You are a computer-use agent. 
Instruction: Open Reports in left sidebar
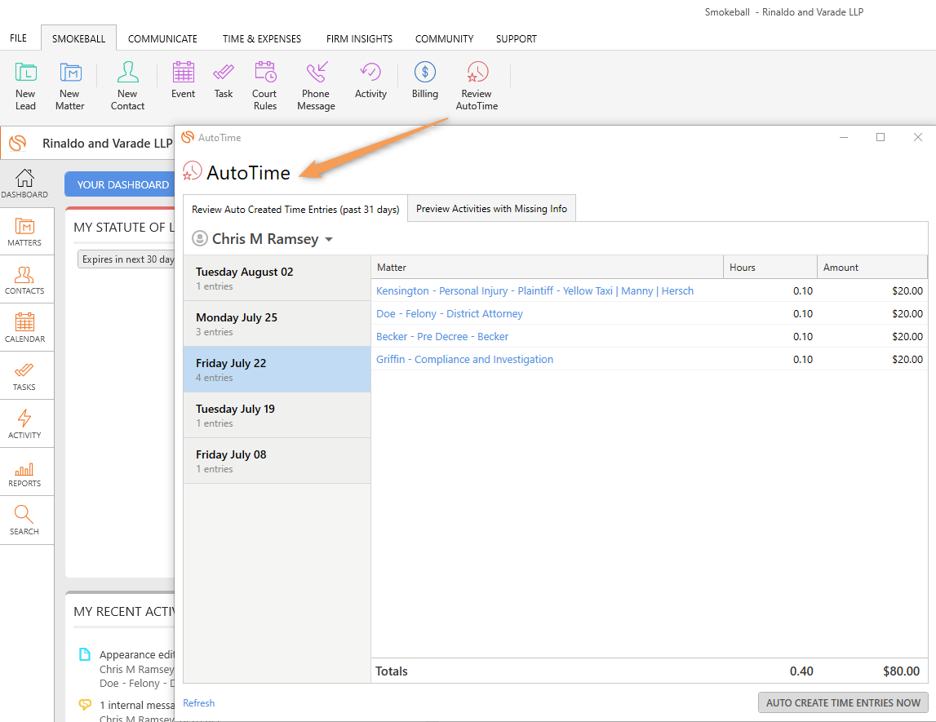pyautogui.click(x=24, y=472)
